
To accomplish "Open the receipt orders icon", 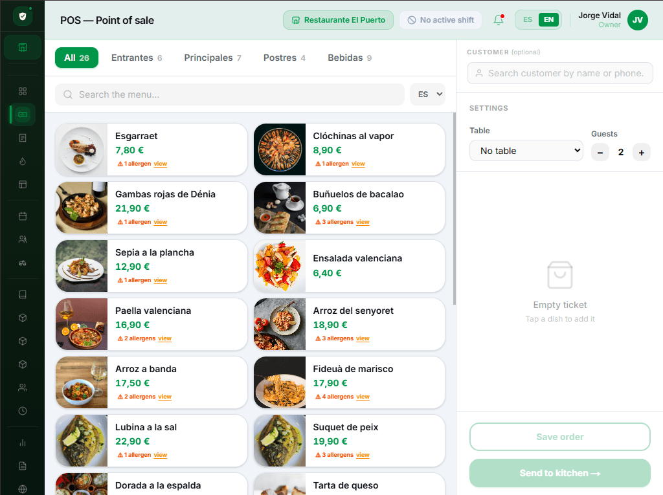I will pos(23,138).
